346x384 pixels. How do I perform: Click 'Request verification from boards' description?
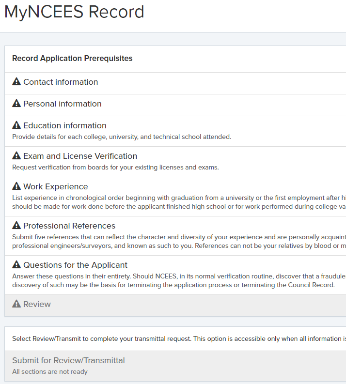click(x=115, y=167)
